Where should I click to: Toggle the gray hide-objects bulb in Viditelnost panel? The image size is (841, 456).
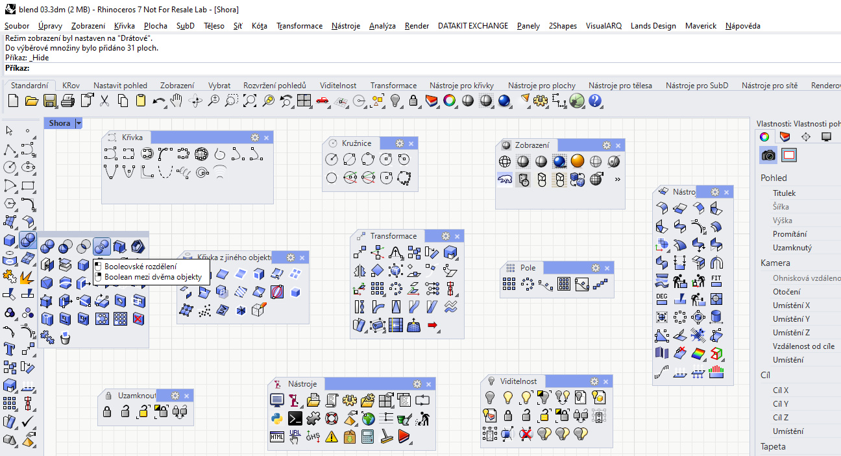point(490,397)
